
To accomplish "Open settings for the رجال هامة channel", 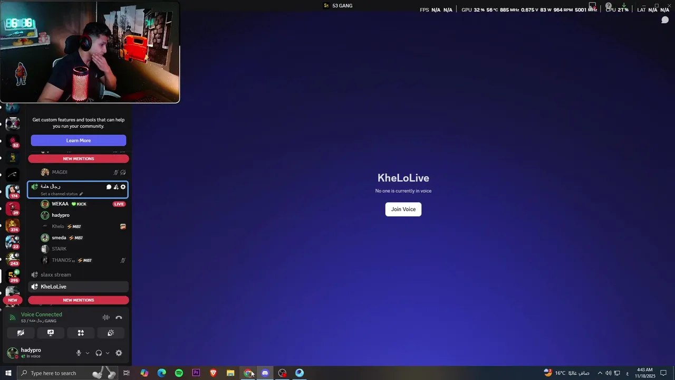I will point(123,187).
